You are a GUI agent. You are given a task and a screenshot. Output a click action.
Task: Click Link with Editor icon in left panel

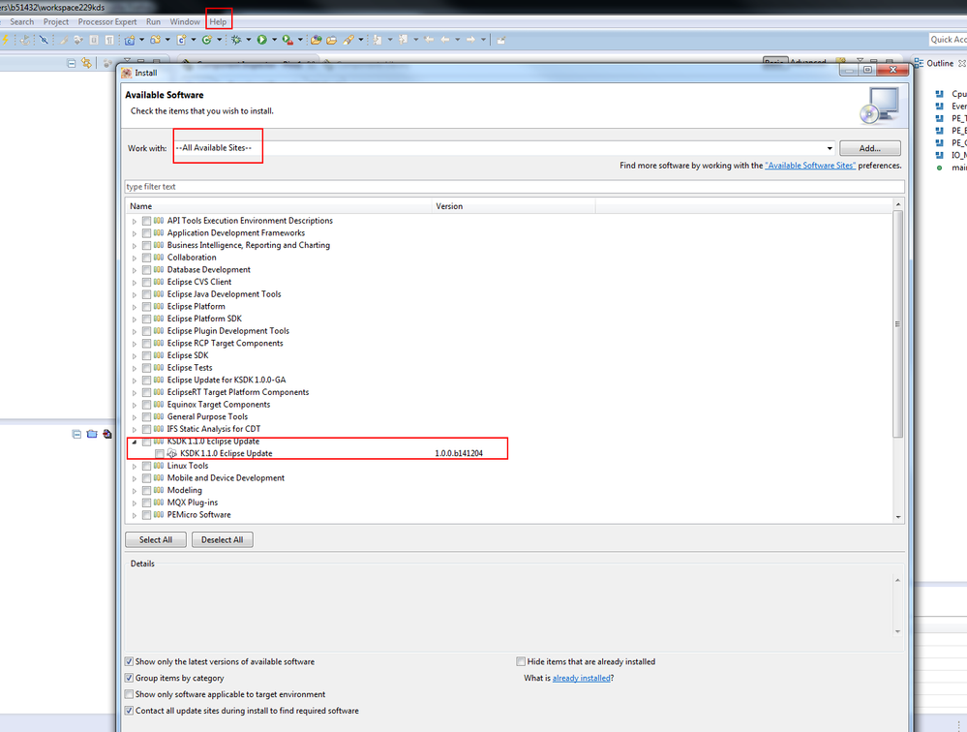click(x=86, y=63)
